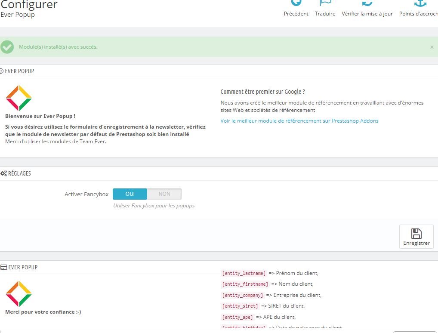This screenshot has width=438, height=333.
Task: Click the Configurer page title
Action: pos(29,4)
